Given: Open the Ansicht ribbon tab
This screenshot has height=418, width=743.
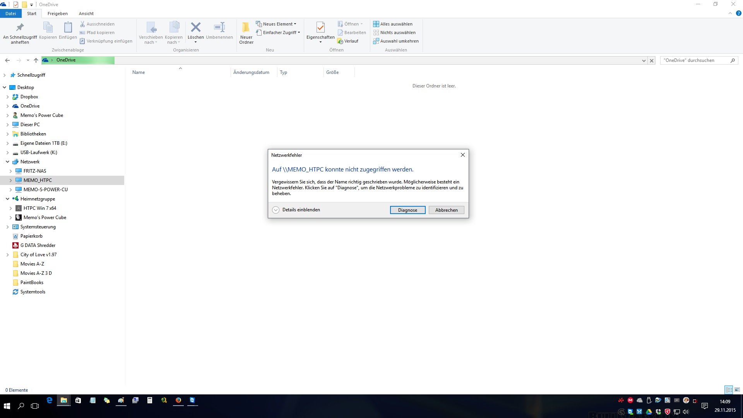Looking at the screenshot, I should click(x=86, y=14).
